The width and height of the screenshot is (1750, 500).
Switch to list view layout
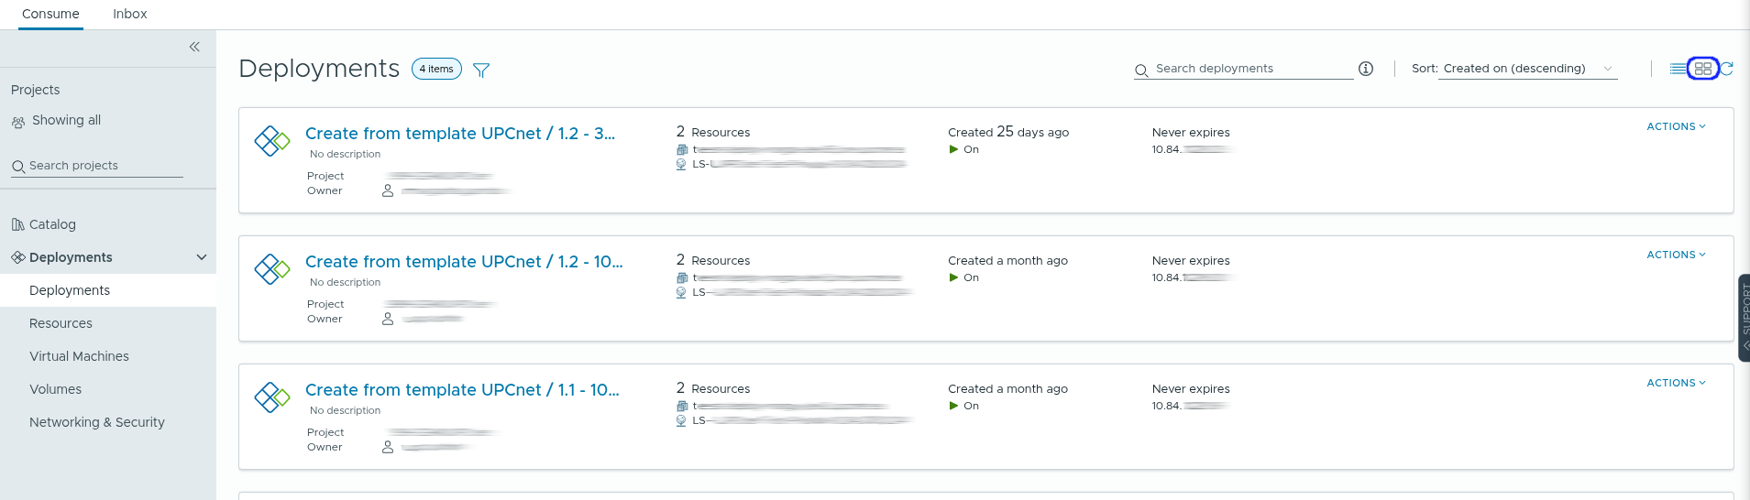[x=1678, y=69]
